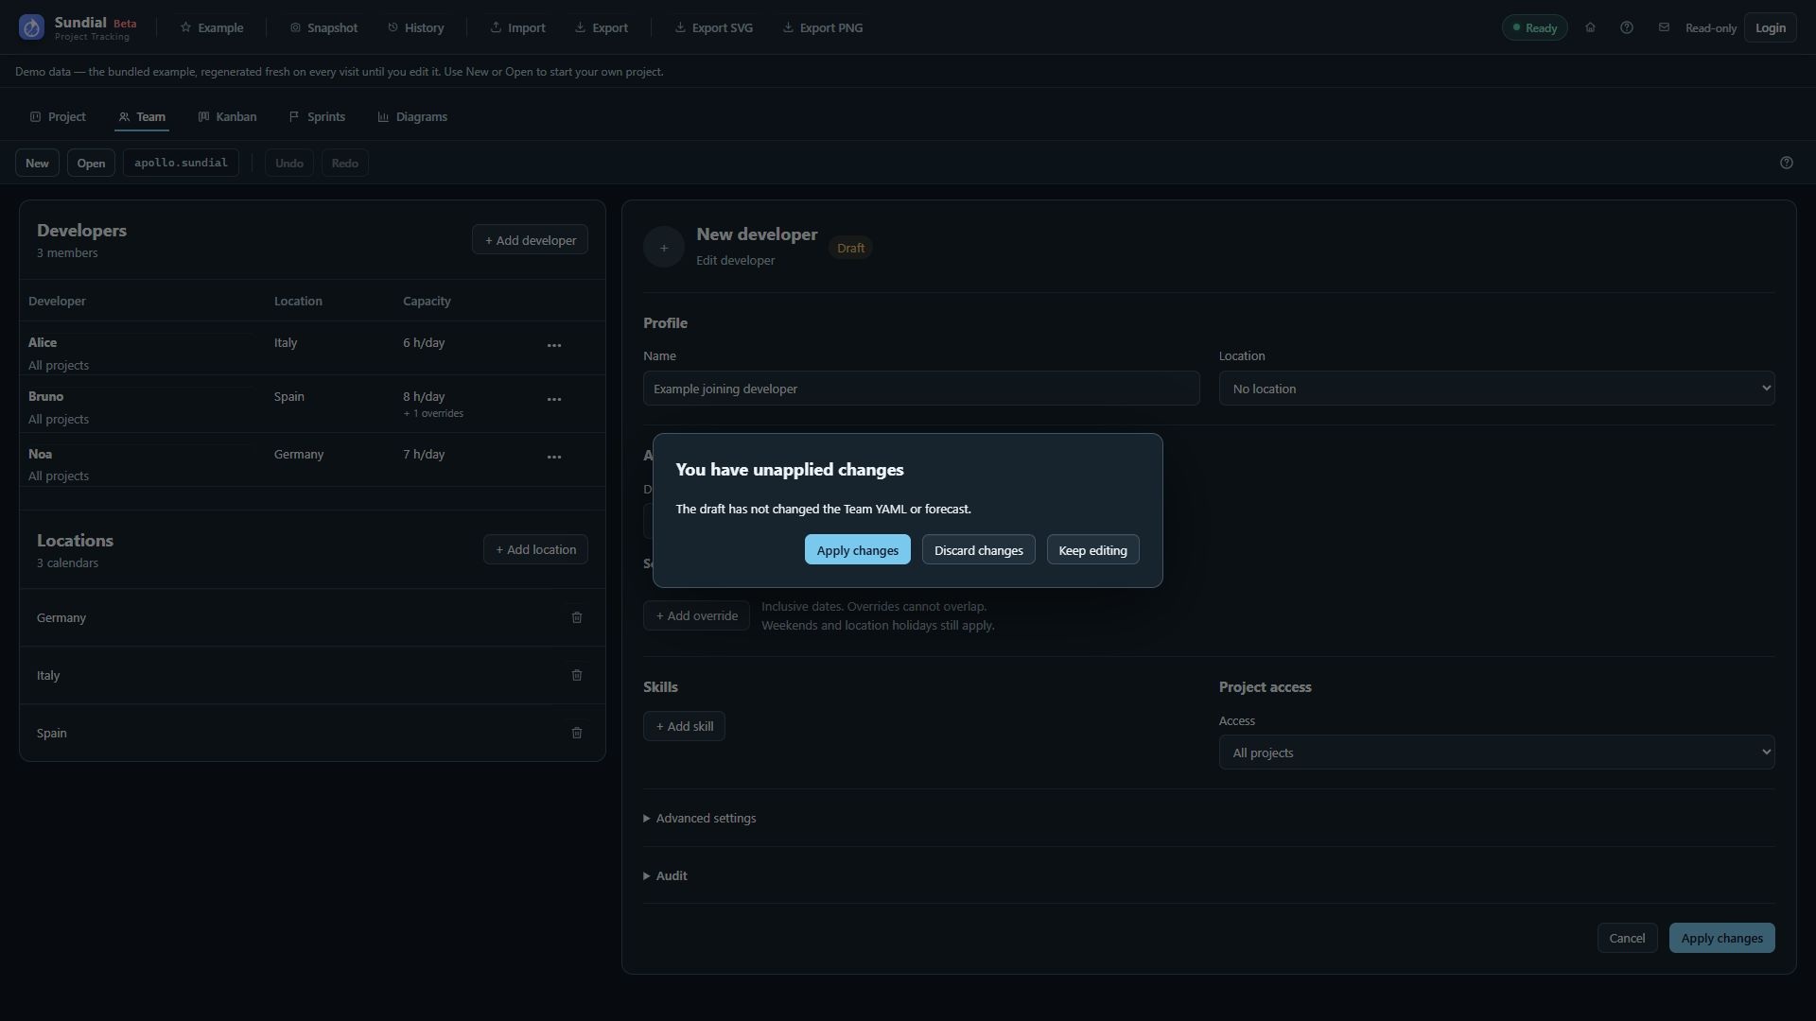This screenshot has height=1021, width=1816.
Task: Choose Keep editing in dialog
Action: pos(1093,550)
